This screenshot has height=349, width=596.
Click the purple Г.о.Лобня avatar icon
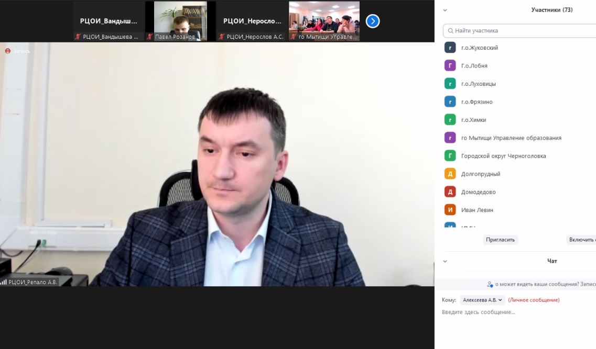tap(450, 66)
